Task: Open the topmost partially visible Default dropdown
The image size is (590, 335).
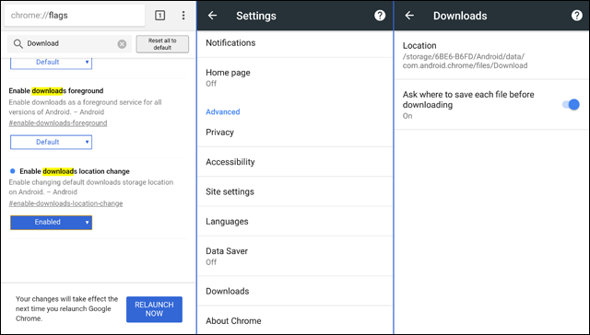Action: click(52, 63)
